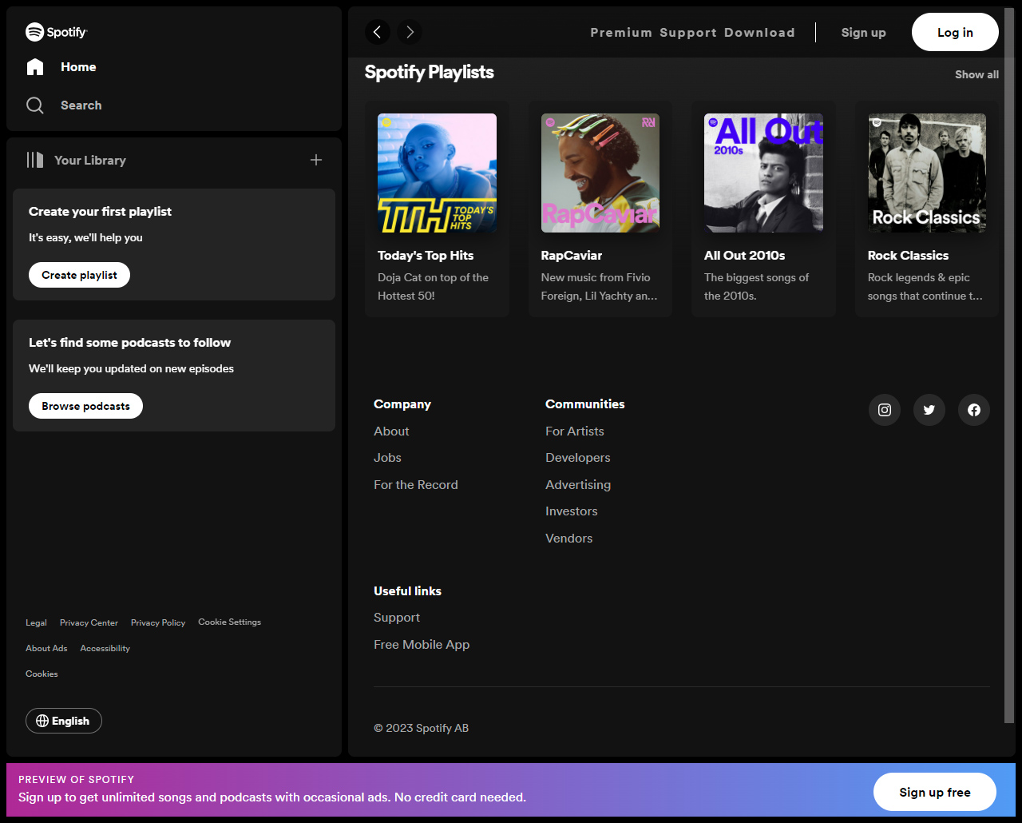Click the Log in button
This screenshot has height=823, width=1022.
pos(955,32)
